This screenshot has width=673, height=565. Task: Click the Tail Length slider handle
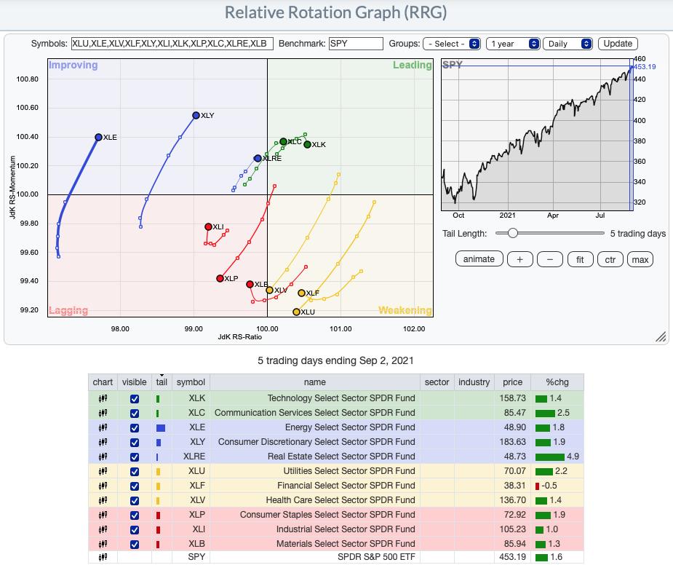(x=512, y=233)
